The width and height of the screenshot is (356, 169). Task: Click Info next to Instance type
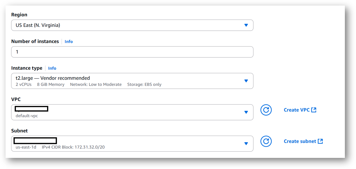tap(52, 68)
